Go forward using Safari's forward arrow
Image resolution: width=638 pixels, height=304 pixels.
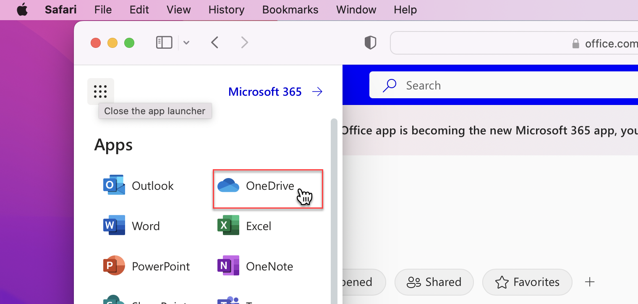pyautogui.click(x=244, y=42)
